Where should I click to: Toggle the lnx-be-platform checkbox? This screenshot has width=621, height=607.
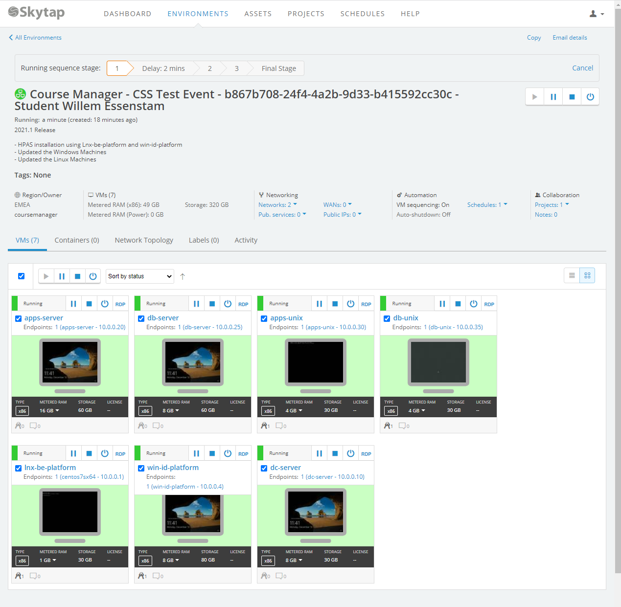(19, 468)
